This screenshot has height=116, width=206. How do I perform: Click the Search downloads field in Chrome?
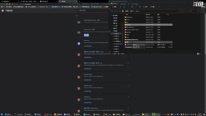point(92,10)
